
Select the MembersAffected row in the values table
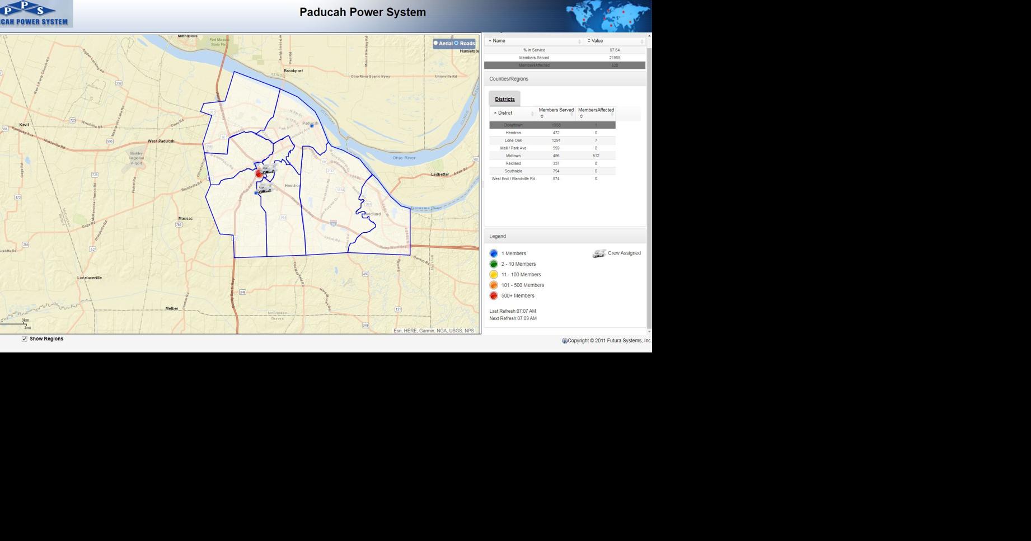(565, 65)
